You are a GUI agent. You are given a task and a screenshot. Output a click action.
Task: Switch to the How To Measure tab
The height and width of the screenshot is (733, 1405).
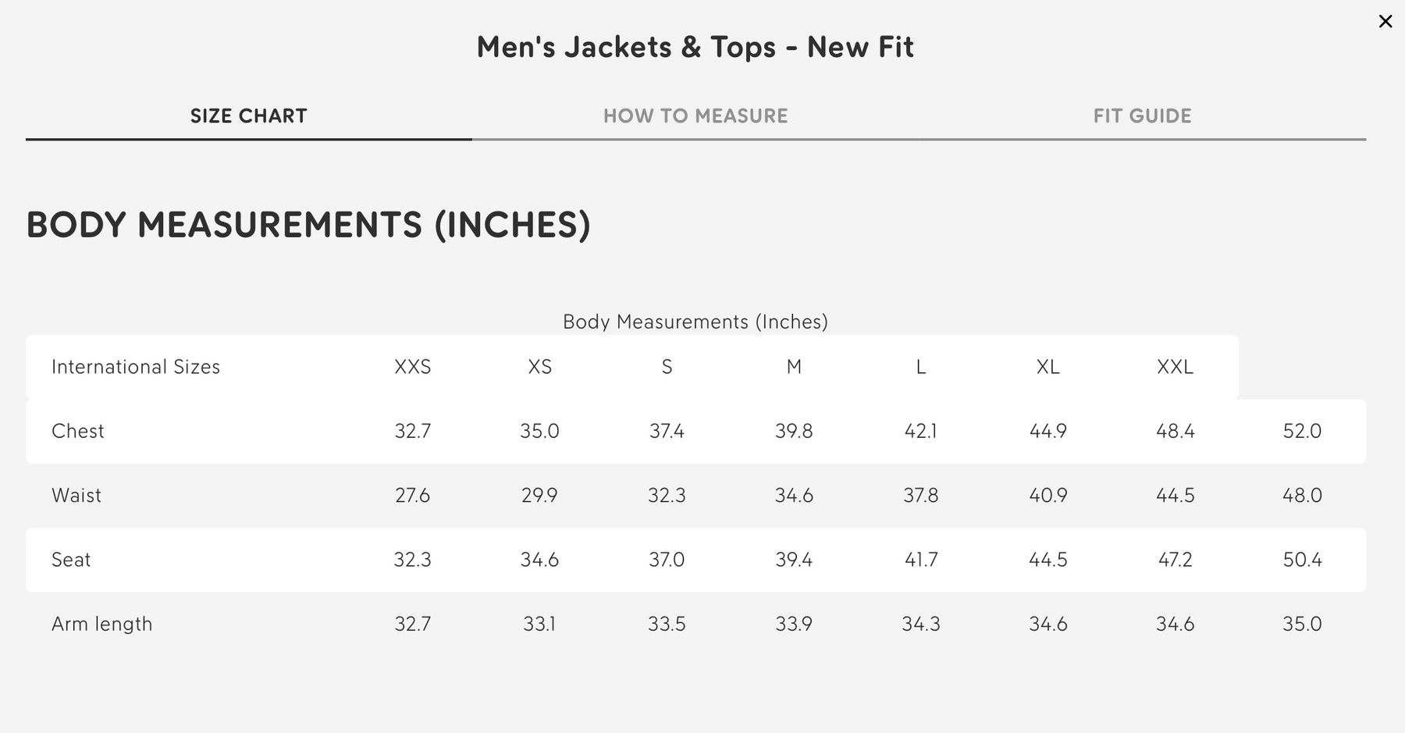695,116
